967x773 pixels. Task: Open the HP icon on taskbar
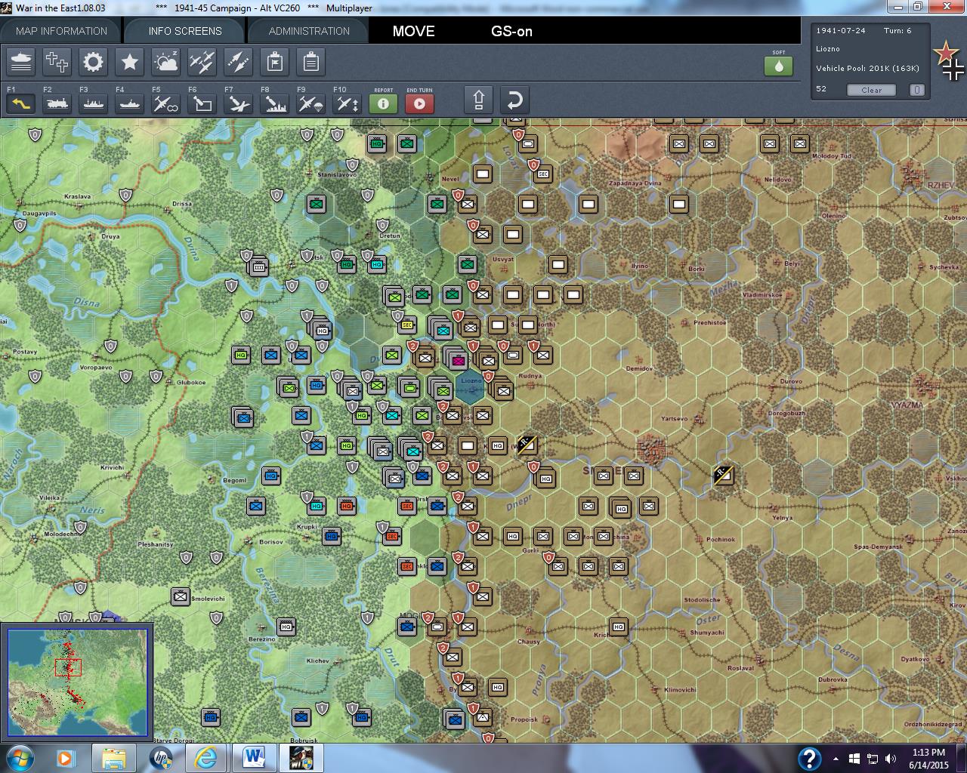[161, 758]
